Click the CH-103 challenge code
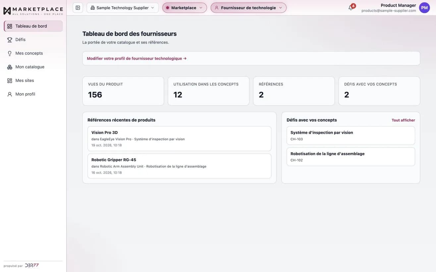 (297, 139)
